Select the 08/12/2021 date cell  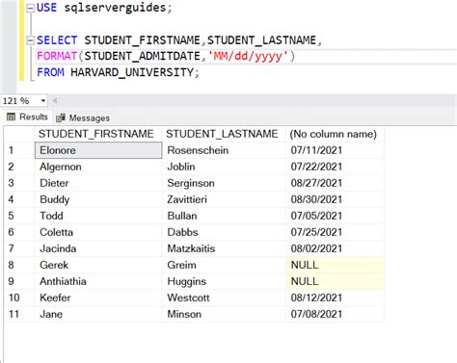pos(335,298)
